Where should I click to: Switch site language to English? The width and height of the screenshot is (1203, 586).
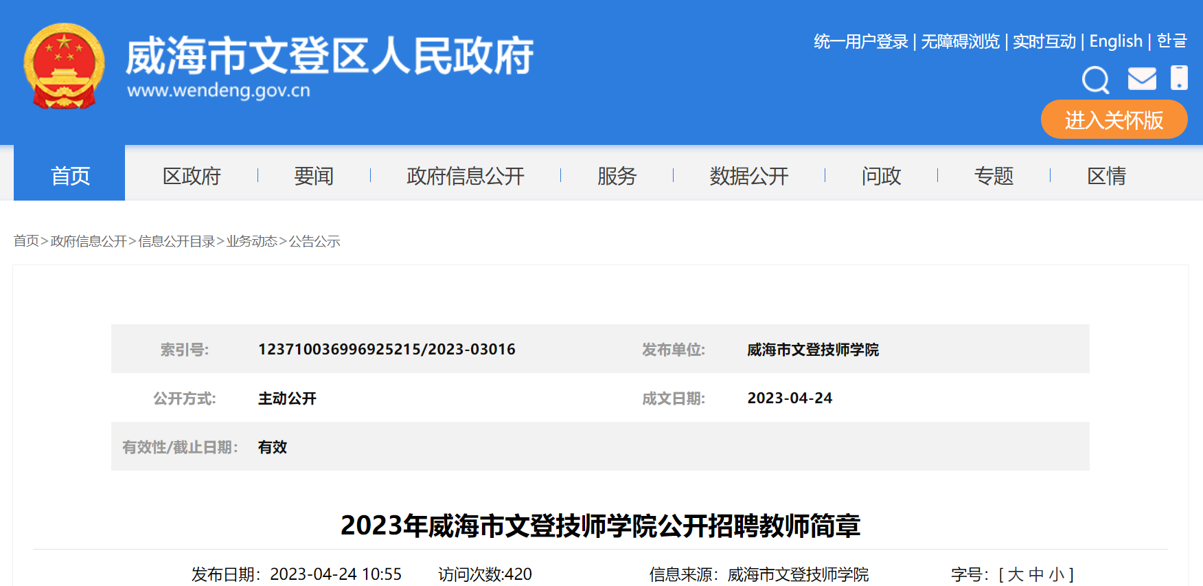(x=1116, y=42)
